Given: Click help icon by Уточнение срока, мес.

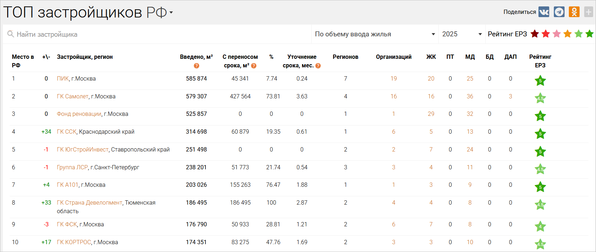Looking at the screenshot, I should (318, 66).
